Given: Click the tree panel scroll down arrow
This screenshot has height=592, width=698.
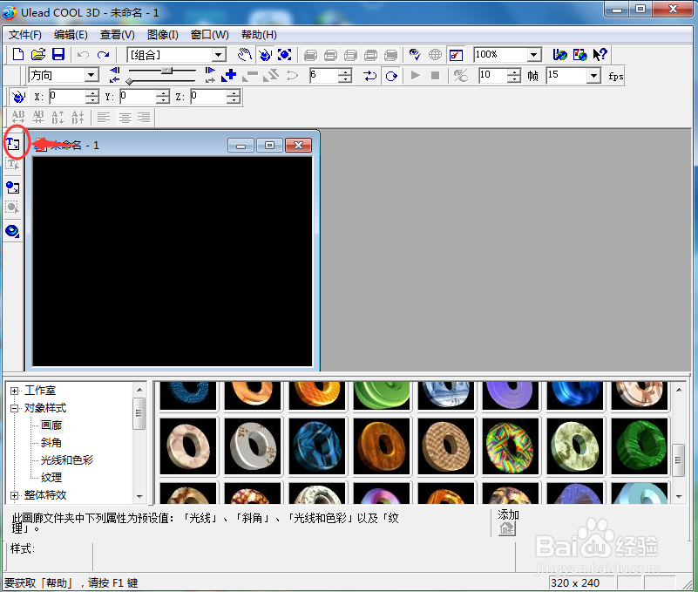Looking at the screenshot, I should pyautogui.click(x=139, y=496).
